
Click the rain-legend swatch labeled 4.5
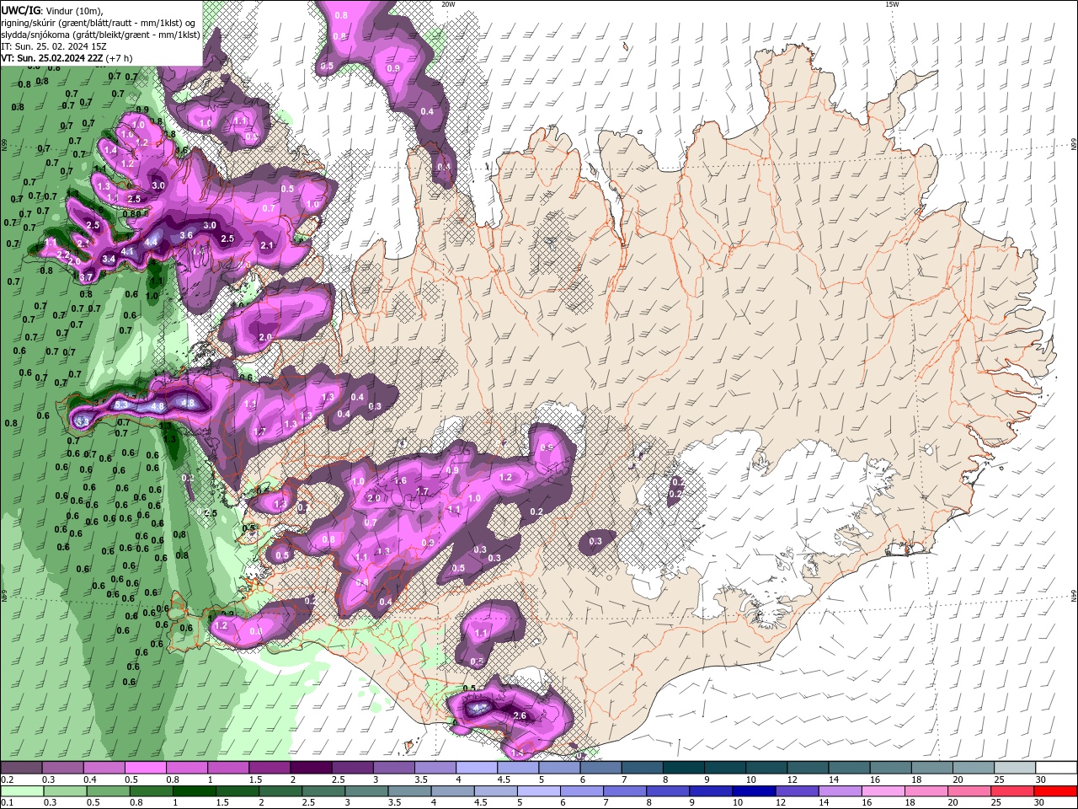495,791
